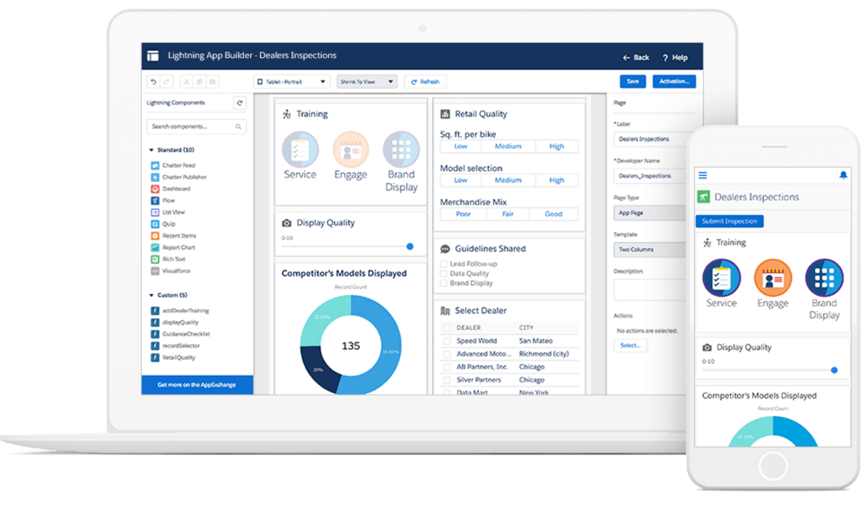Click the undo arrow in the toolbar
Image resolution: width=866 pixels, height=506 pixels.
coord(153,81)
